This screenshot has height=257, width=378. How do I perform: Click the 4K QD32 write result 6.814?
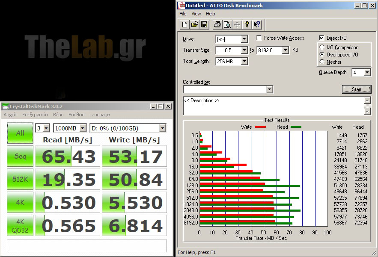134,225
